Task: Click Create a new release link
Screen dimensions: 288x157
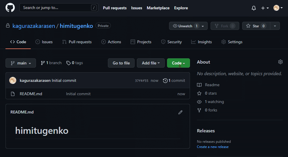Action: click(x=213, y=147)
